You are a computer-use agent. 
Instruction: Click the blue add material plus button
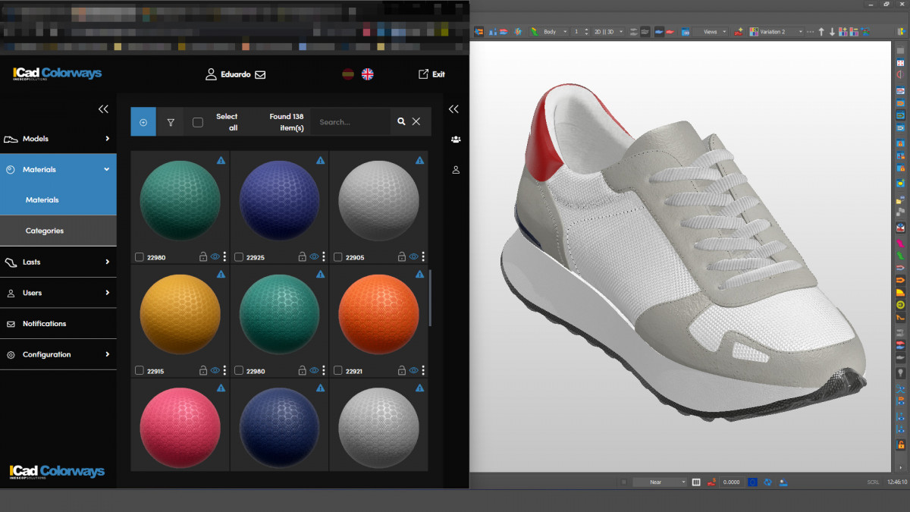[143, 122]
